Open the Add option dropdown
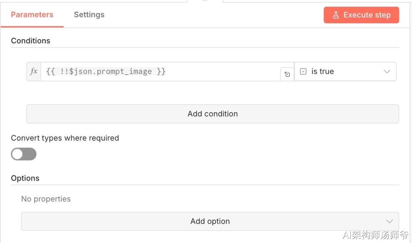This screenshot has width=412, height=243. tap(210, 221)
